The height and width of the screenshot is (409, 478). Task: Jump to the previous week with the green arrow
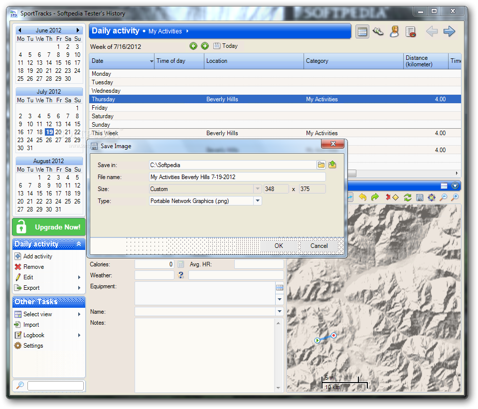[x=193, y=46]
